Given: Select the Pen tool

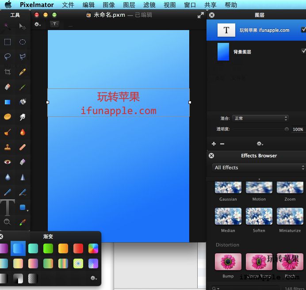Looking at the screenshot, I should click(8, 192).
